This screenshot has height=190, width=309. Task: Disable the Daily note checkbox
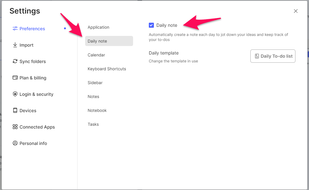pos(151,25)
